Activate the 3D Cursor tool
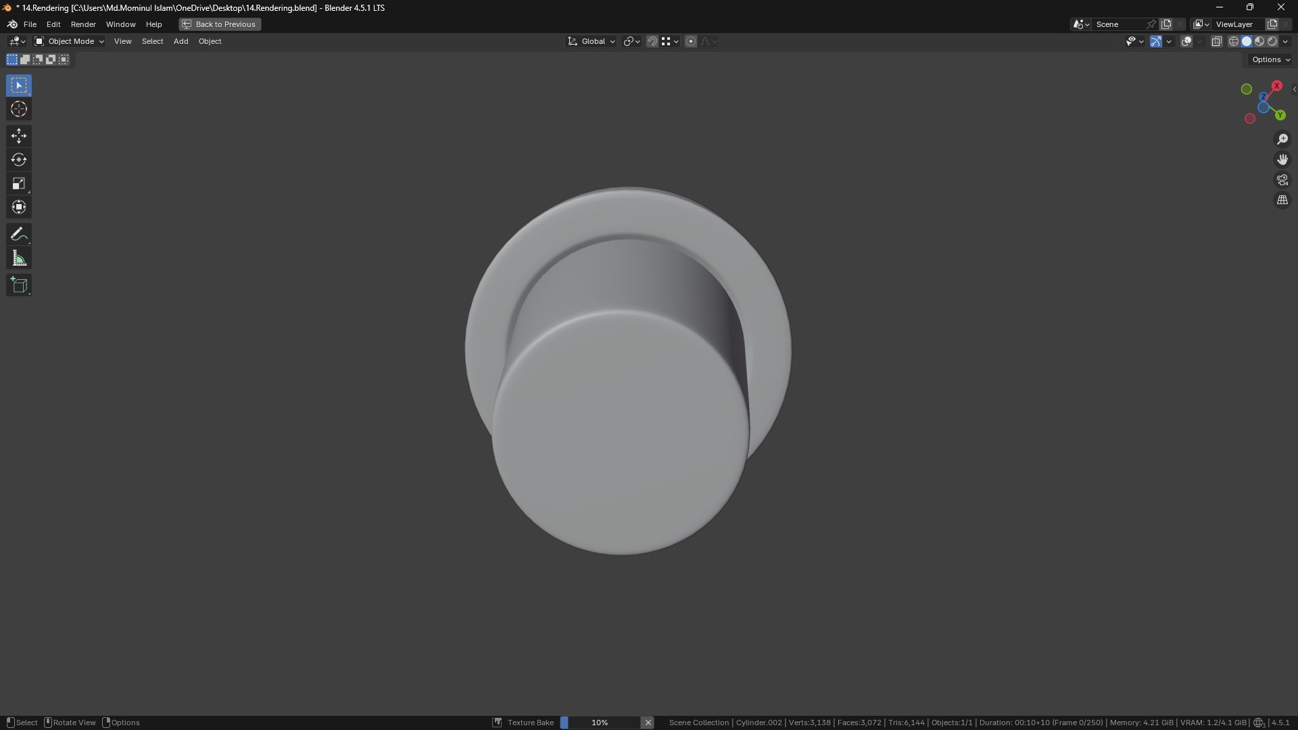Image resolution: width=1298 pixels, height=730 pixels. 19,109
